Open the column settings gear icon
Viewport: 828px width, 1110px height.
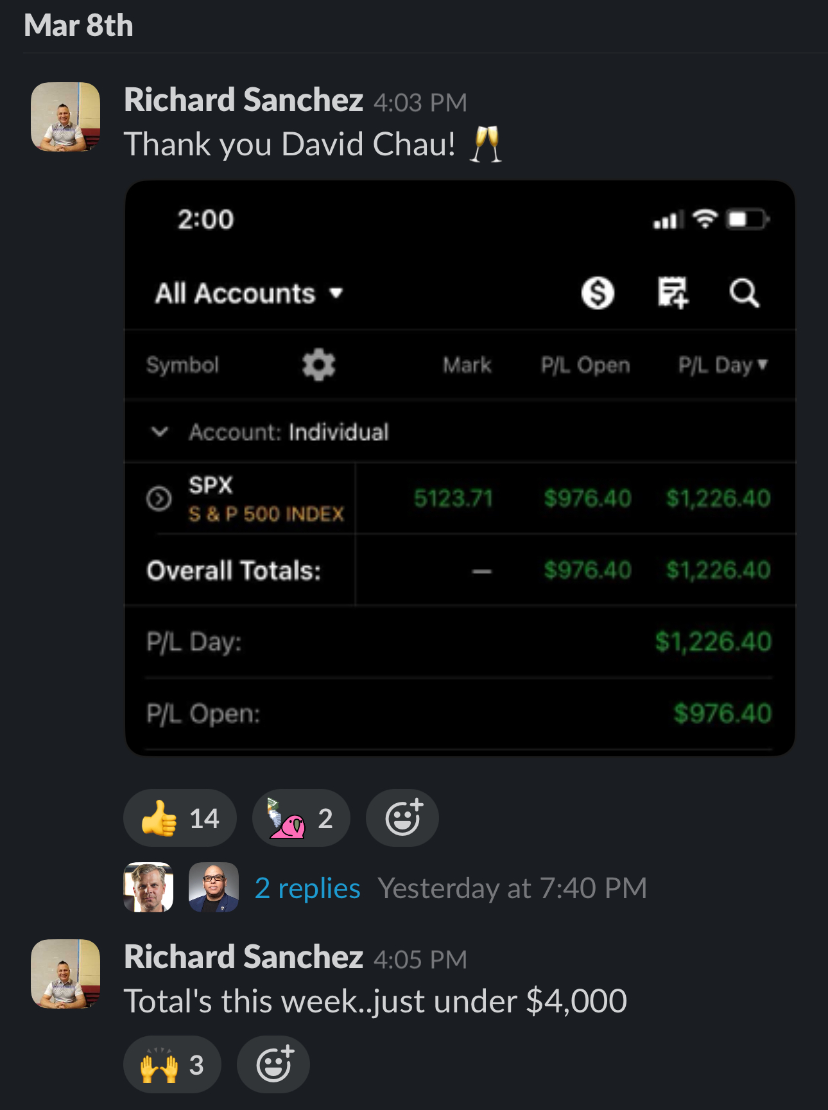pos(318,365)
